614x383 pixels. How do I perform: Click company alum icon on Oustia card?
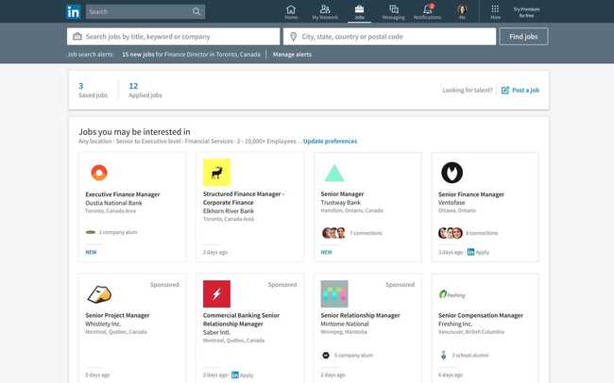tap(91, 232)
